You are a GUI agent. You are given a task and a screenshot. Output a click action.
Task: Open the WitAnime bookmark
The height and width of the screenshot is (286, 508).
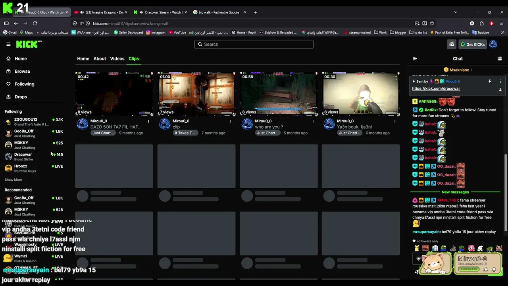[x=90, y=33]
